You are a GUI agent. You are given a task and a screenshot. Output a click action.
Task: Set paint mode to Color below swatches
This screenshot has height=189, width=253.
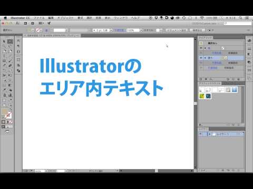tap(3, 122)
